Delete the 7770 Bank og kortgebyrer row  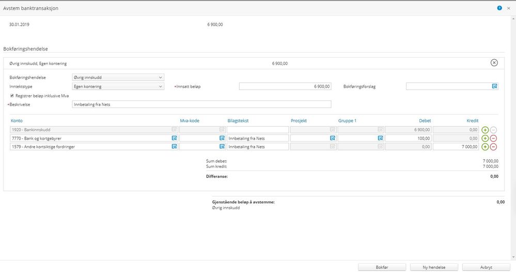[493, 139]
